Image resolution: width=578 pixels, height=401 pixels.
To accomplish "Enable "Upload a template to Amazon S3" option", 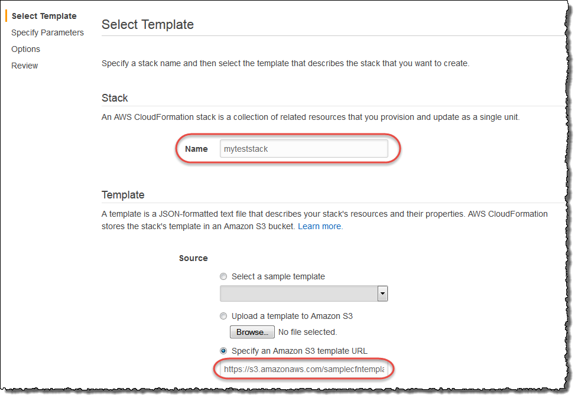I will (x=223, y=316).
